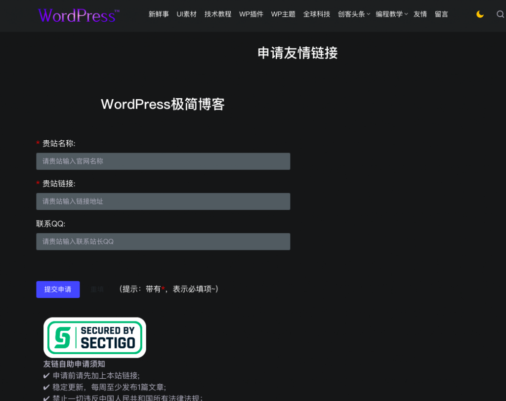Expand the 编程教学 dropdown menu

click(391, 14)
